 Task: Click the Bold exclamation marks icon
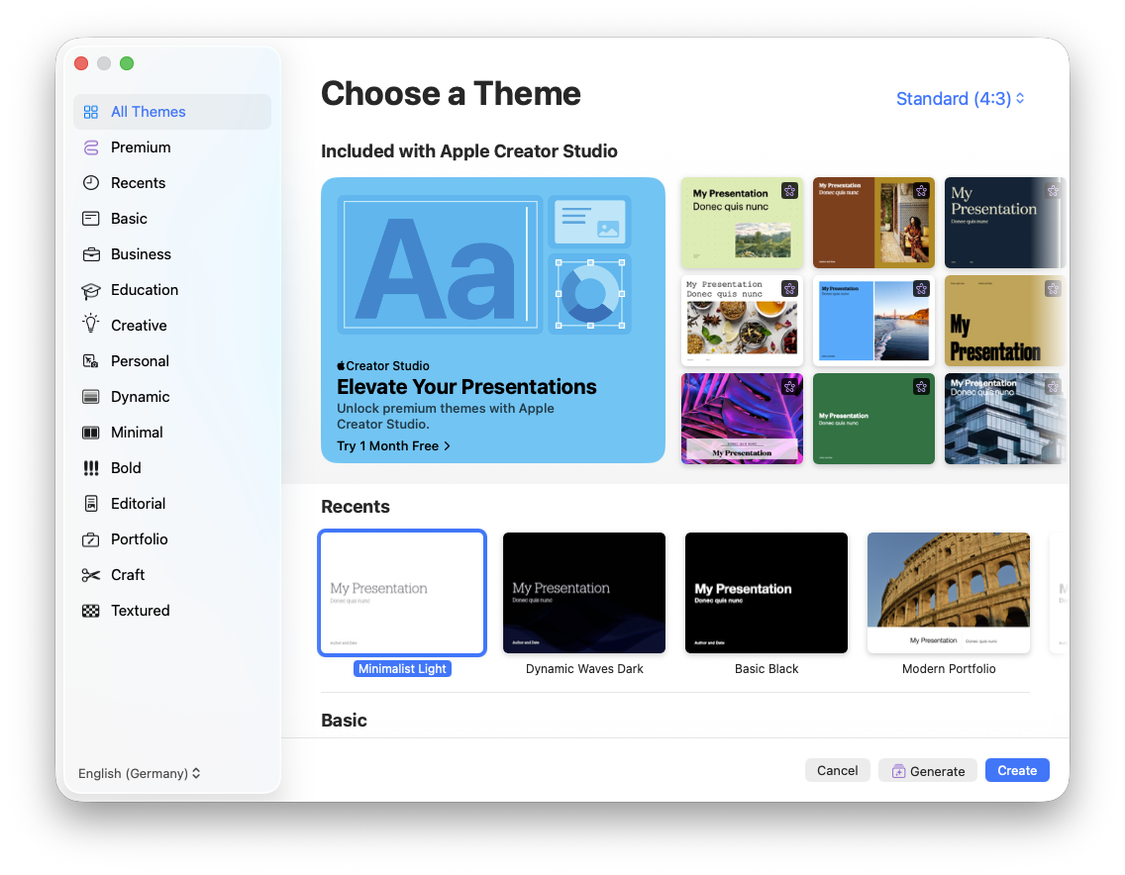(x=90, y=468)
